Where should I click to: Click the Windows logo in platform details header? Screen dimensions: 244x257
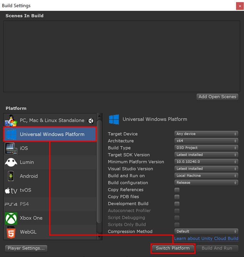[114, 120]
